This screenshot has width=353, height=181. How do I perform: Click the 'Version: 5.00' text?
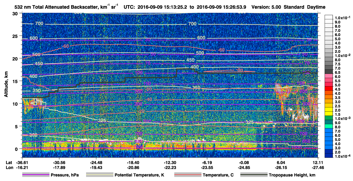tap(267, 7)
